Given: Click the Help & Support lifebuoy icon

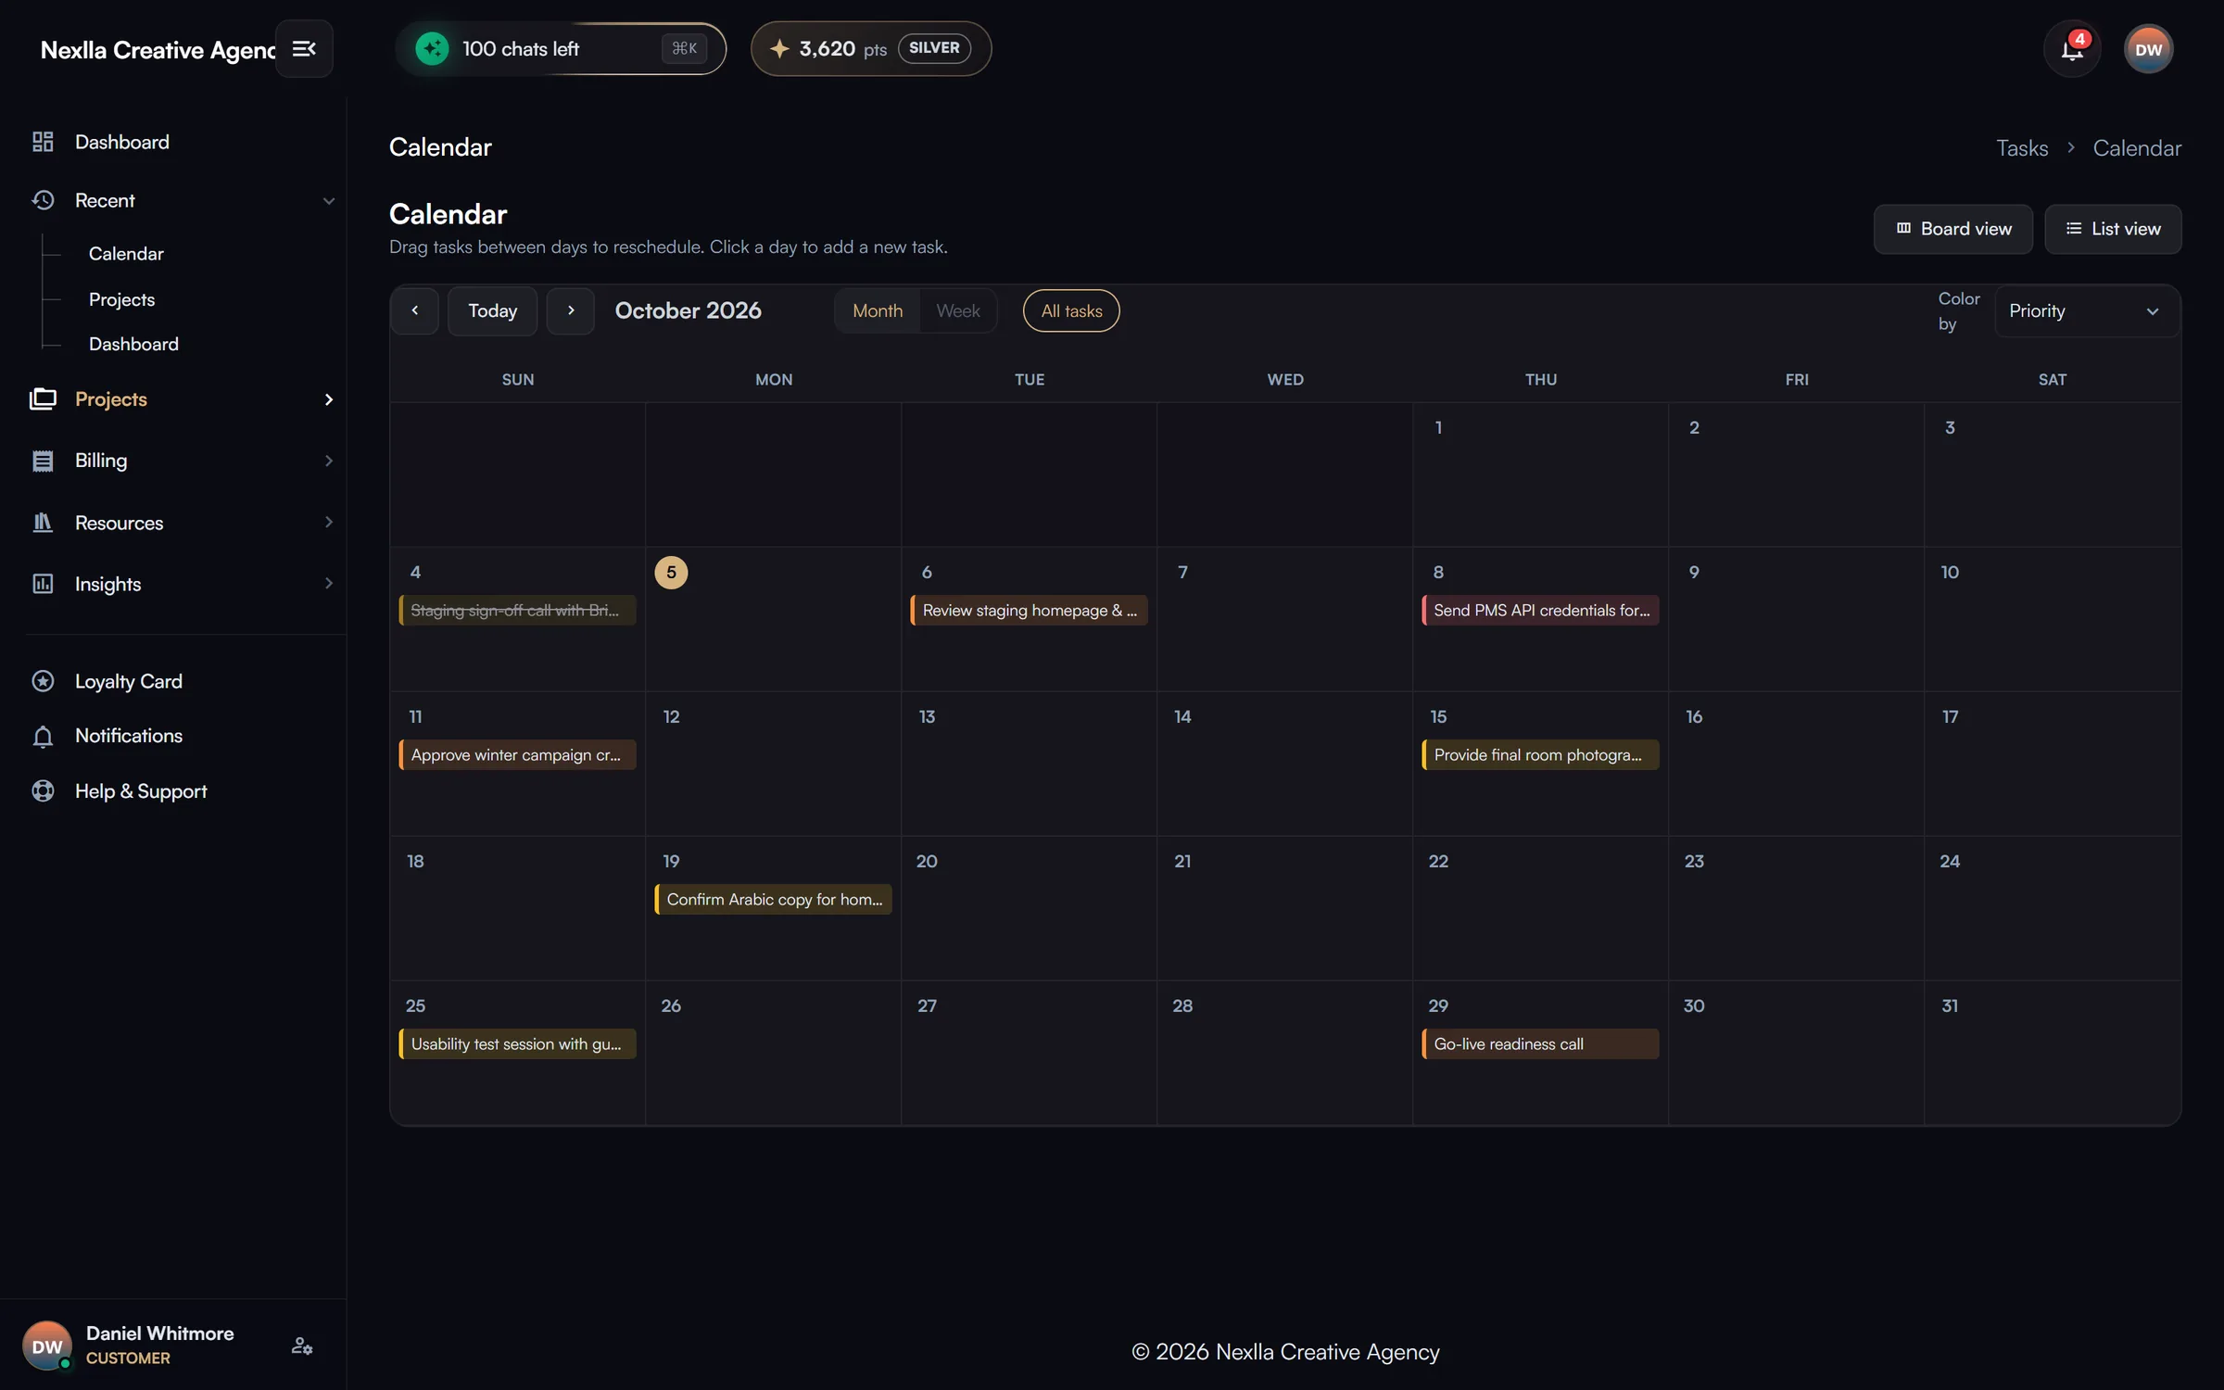Looking at the screenshot, I should pyautogui.click(x=43, y=791).
